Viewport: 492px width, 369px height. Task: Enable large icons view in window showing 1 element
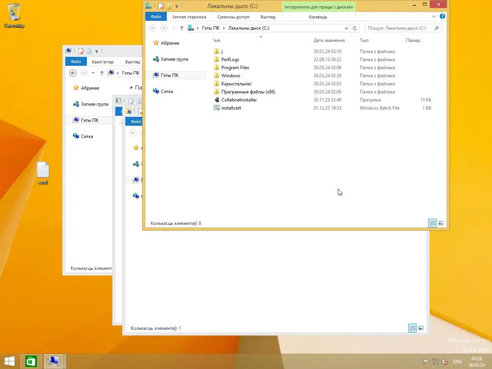421,328
